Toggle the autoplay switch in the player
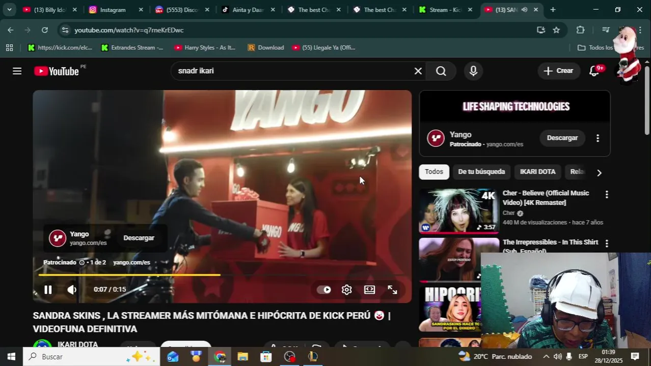This screenshot has width=651, height=366. [x=324, y=290]
